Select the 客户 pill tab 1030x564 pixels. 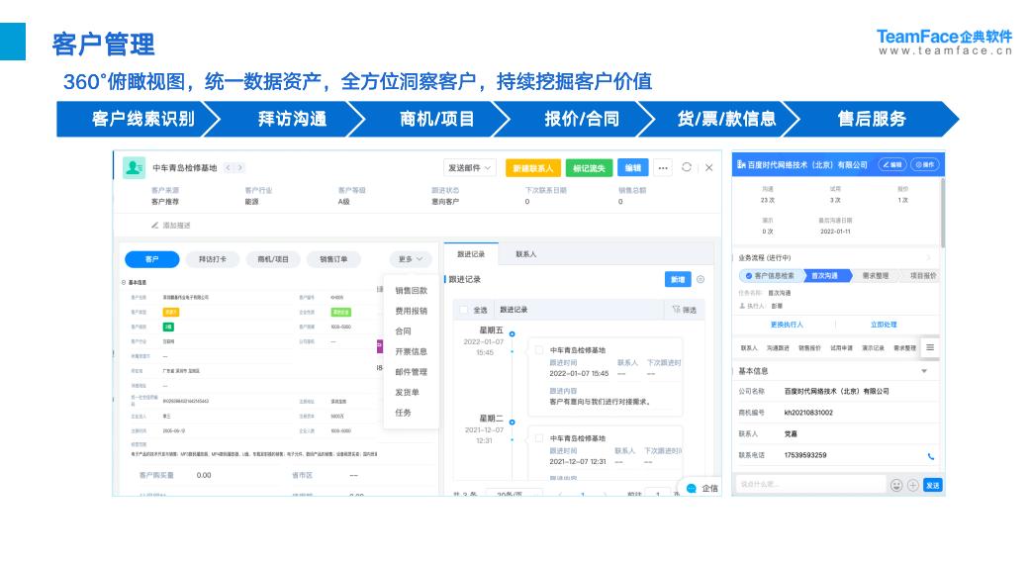(x=151, y=259)
